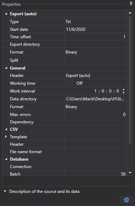Viewport: 135px width, 206px height.
Task: Select the Connection label
Action: [21, 167]
